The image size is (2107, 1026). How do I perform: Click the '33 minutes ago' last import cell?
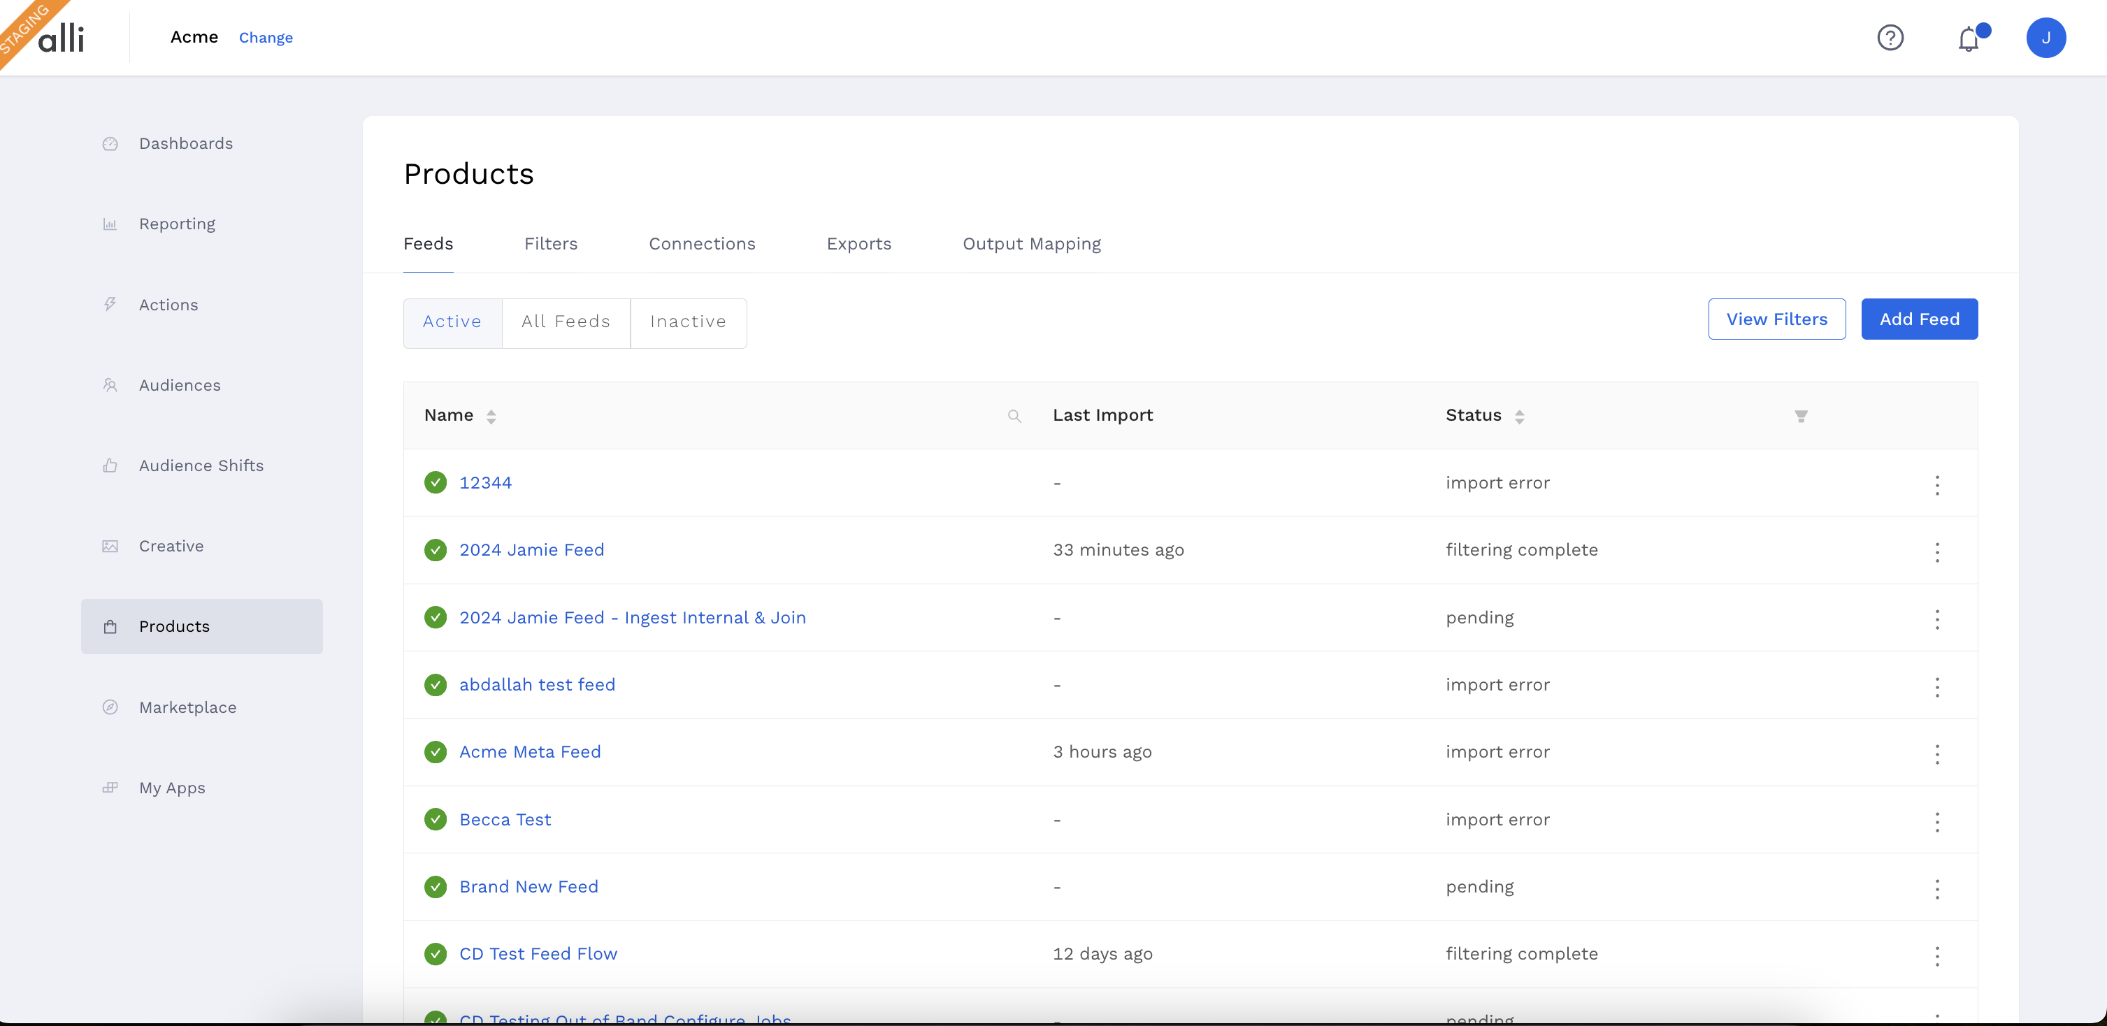coord(1118,550)
